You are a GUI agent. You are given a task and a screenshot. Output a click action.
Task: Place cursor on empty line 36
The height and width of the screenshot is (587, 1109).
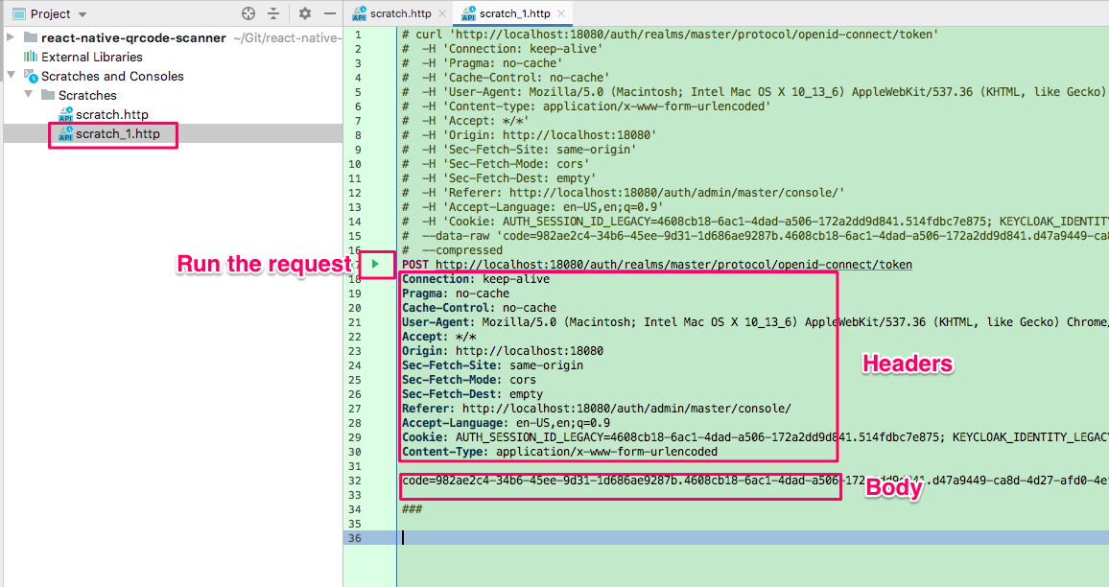[x=752, y=537]
